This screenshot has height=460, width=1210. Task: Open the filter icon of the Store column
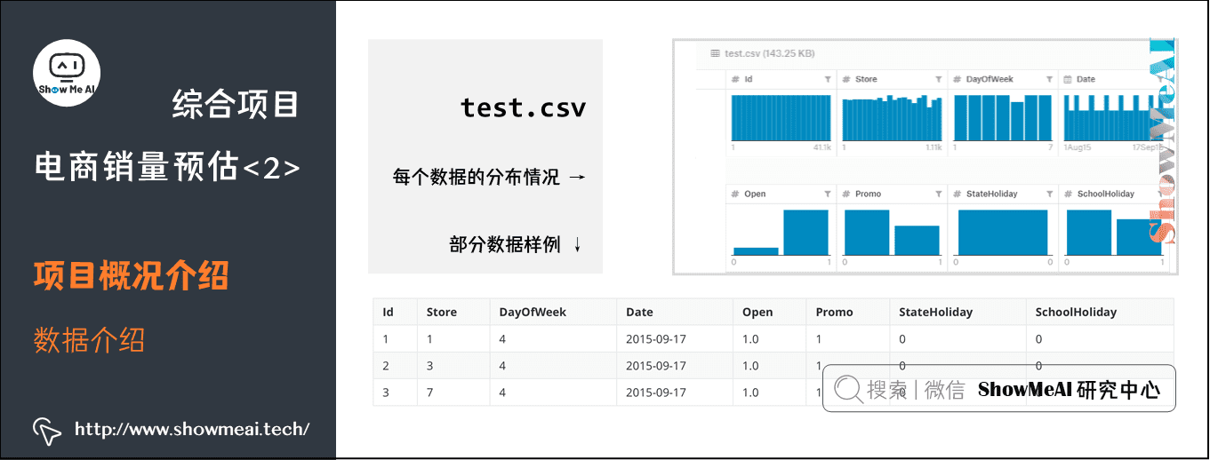pyautogui.click(x=938, y=79)
